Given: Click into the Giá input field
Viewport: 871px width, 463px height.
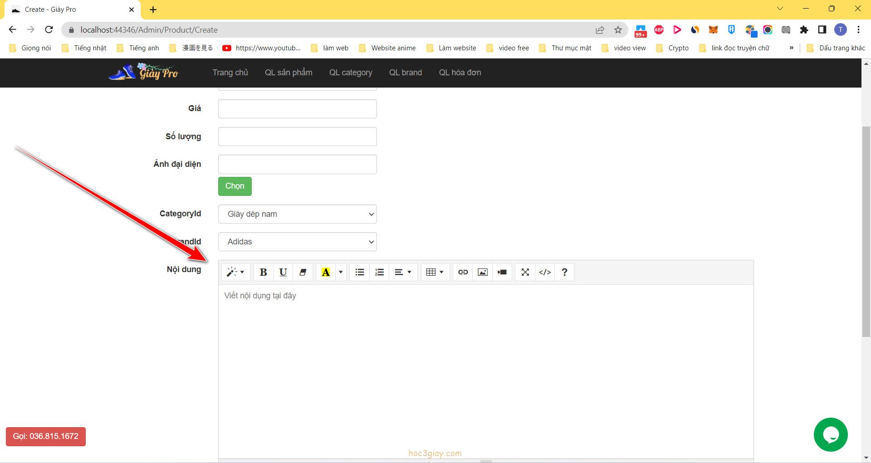Looking at the screenshot, I should click(x=297, y=109).
